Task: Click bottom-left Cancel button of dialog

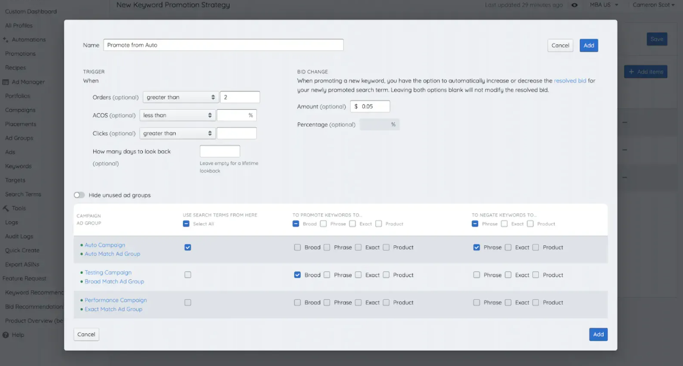Action: (86, 334)
